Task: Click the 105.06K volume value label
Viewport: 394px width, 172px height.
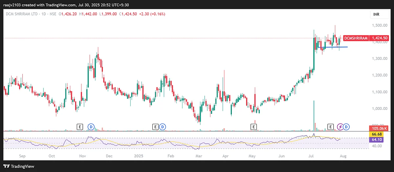Action: click(379, 128)
